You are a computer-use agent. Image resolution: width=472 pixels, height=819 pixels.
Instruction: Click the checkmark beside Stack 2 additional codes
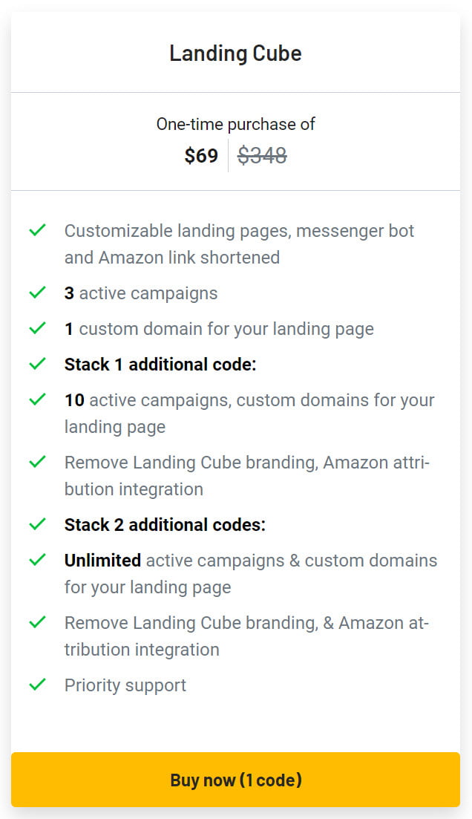coord(36,524)
